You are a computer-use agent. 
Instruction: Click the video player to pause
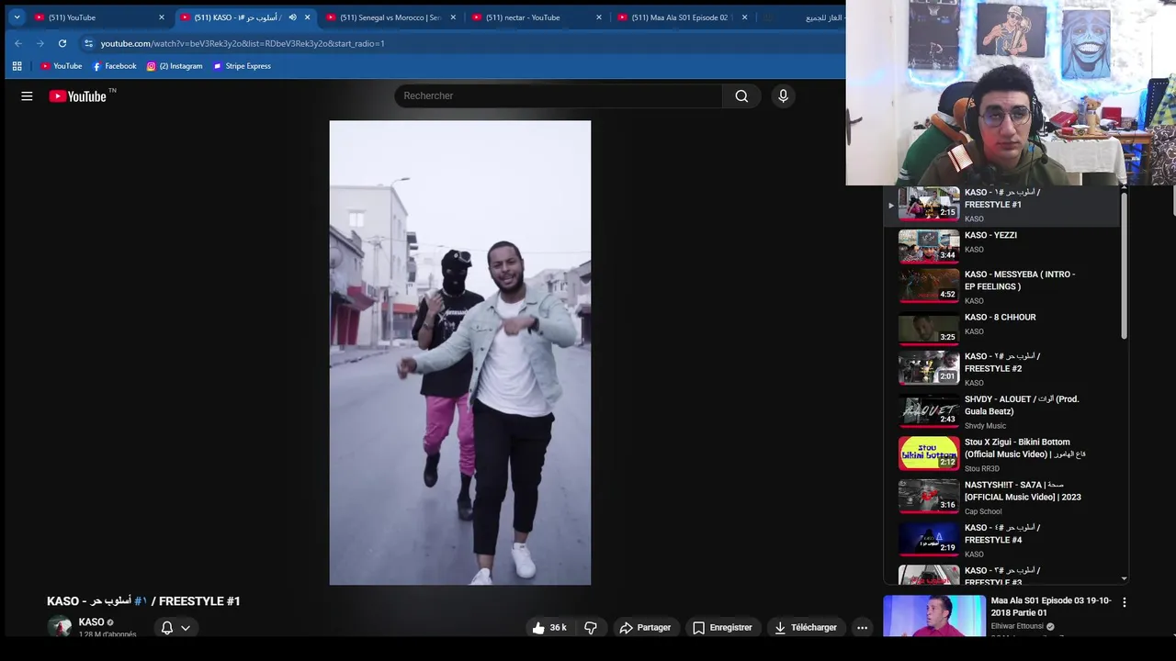tap(460, 353)
